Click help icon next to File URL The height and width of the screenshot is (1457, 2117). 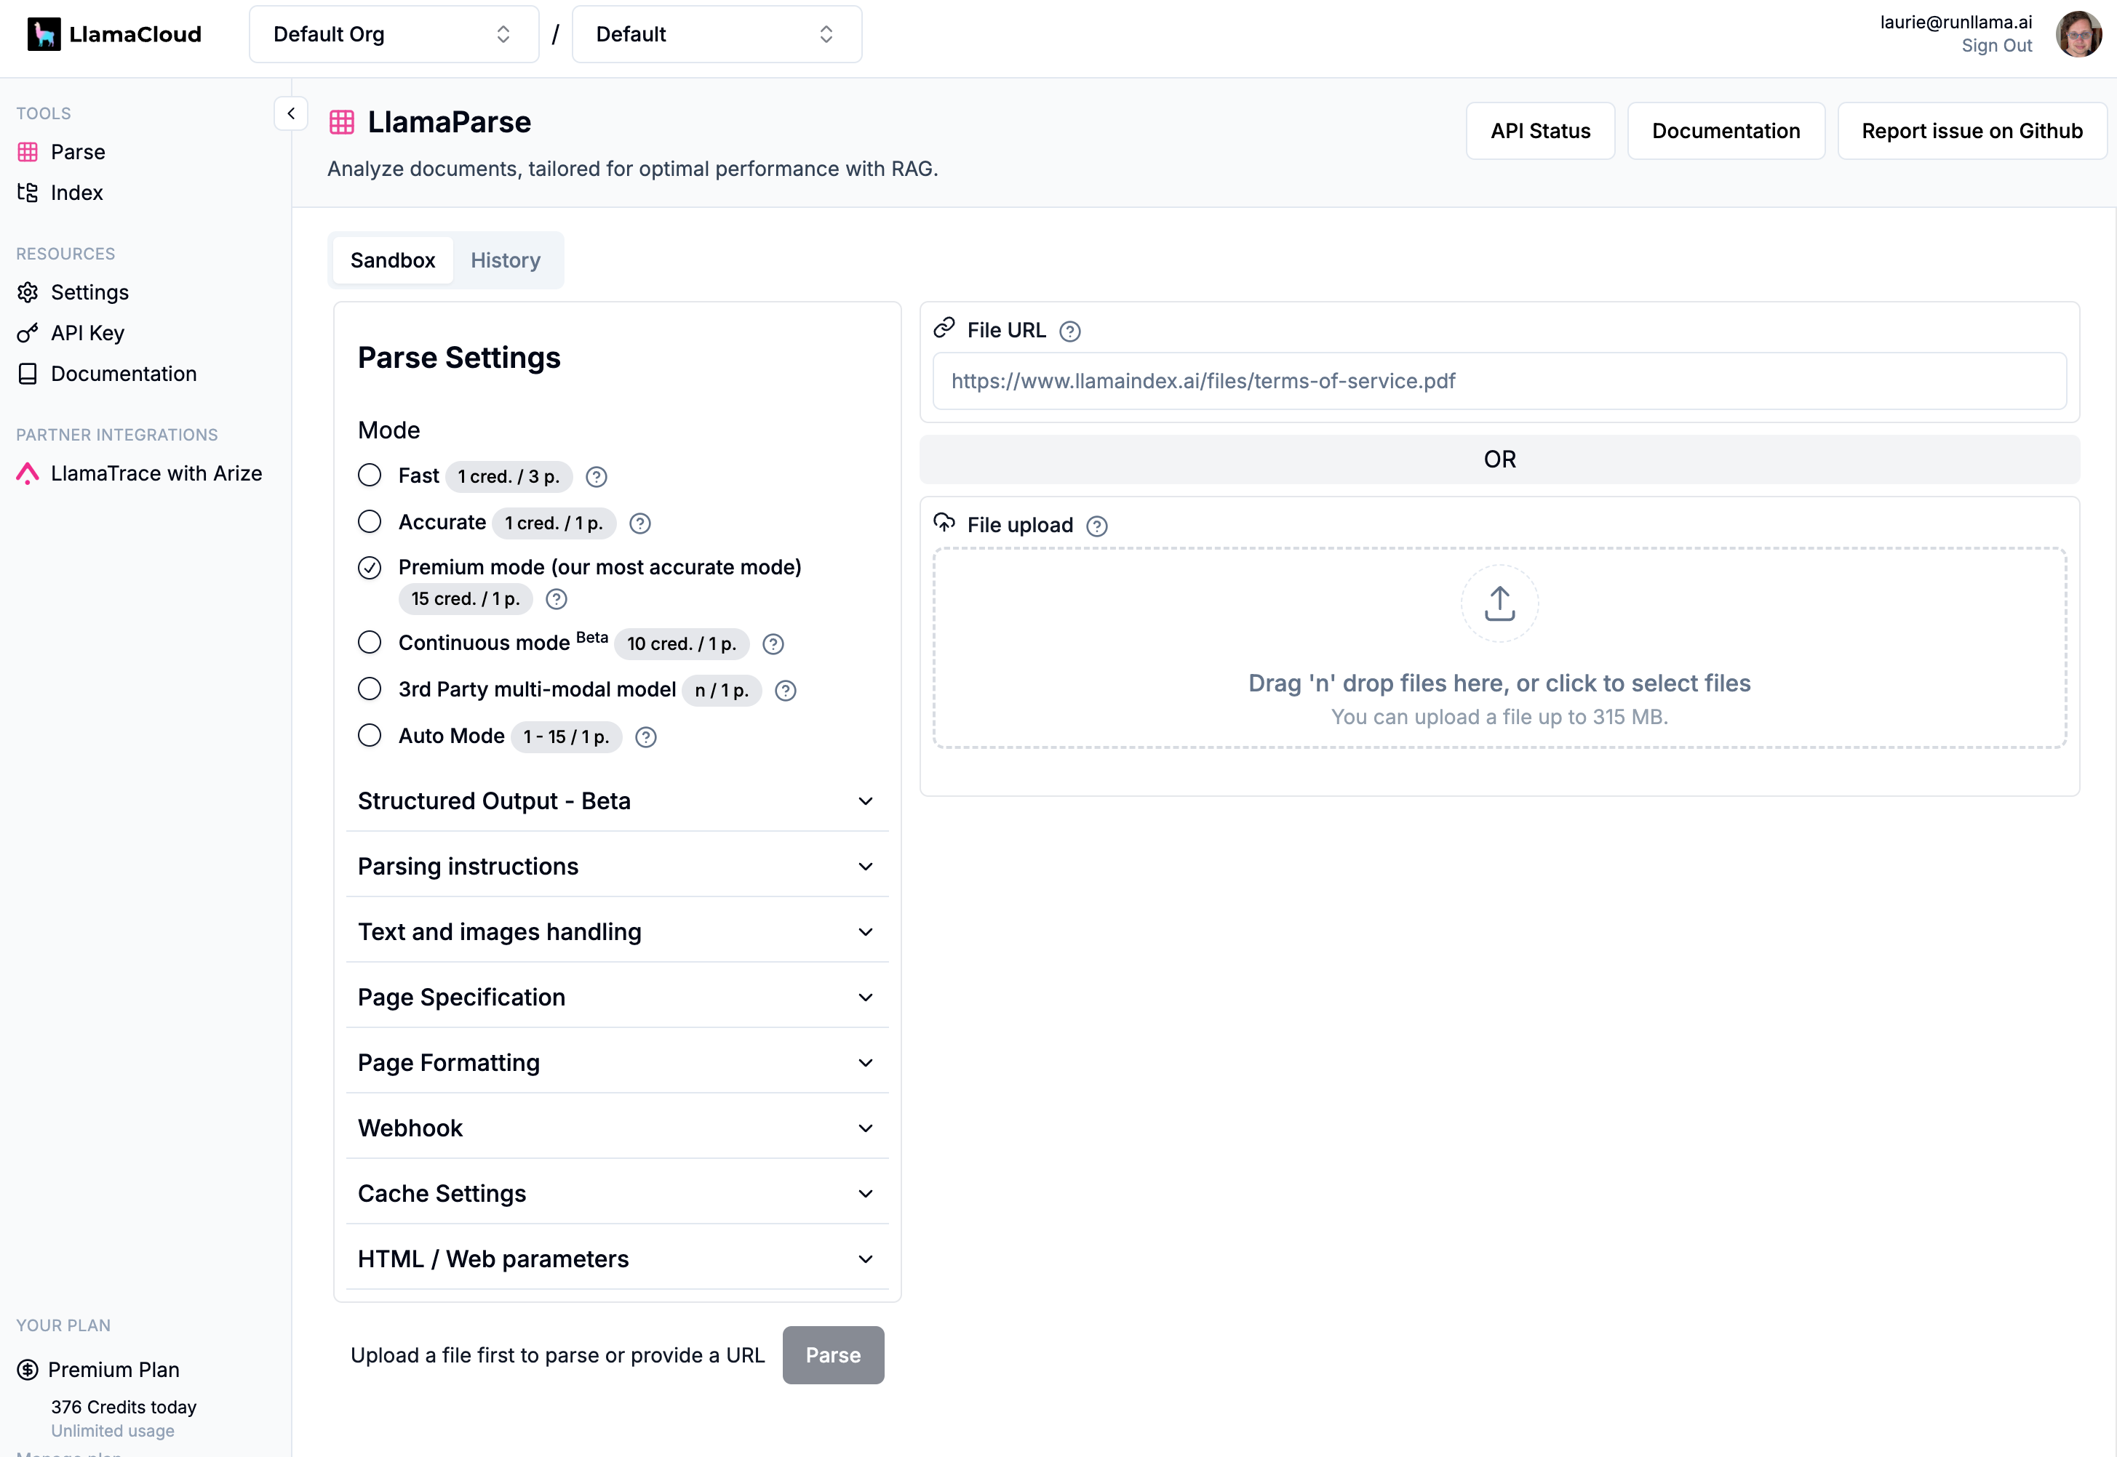pyautogui.click(x=1069, y=332)
